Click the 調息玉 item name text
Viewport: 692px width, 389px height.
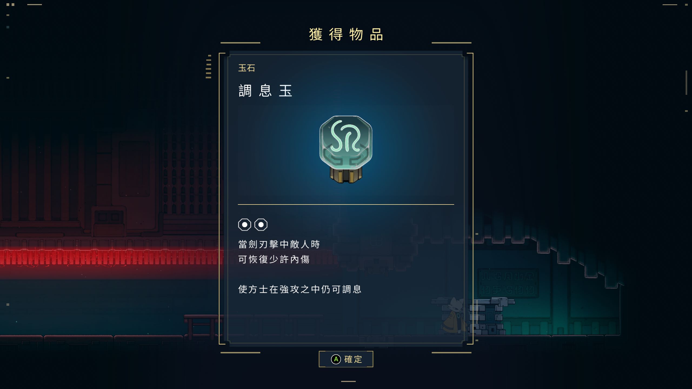click(265, 91)
